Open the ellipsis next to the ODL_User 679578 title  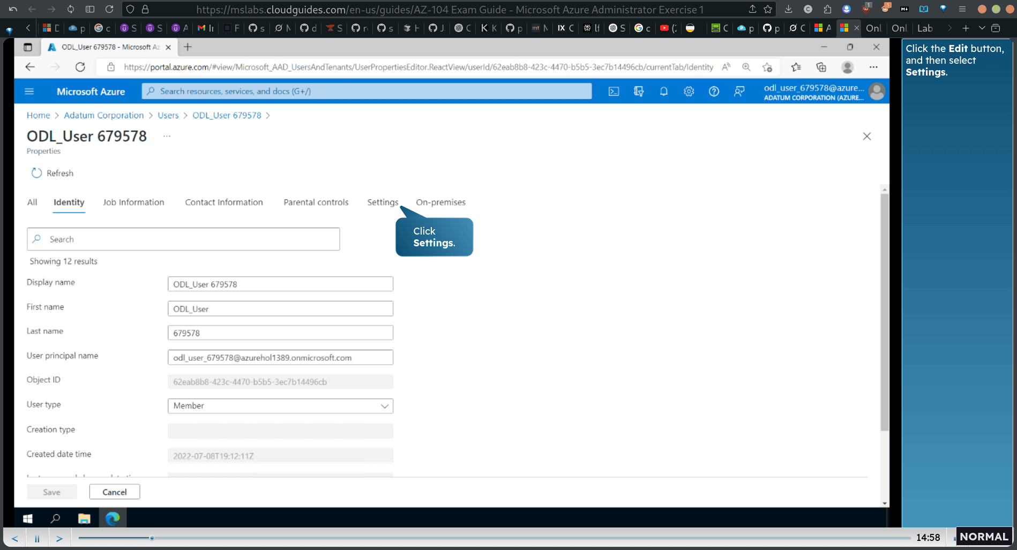pos(167,136)
